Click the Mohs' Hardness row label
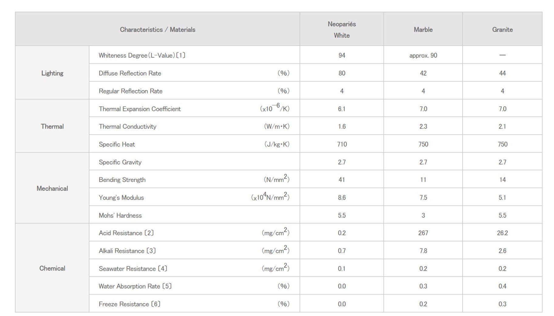Image resolution: width=554 pixels, height=316 pixels. point(120,215)
